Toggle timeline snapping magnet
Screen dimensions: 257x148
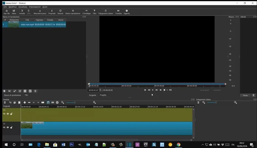48,103
